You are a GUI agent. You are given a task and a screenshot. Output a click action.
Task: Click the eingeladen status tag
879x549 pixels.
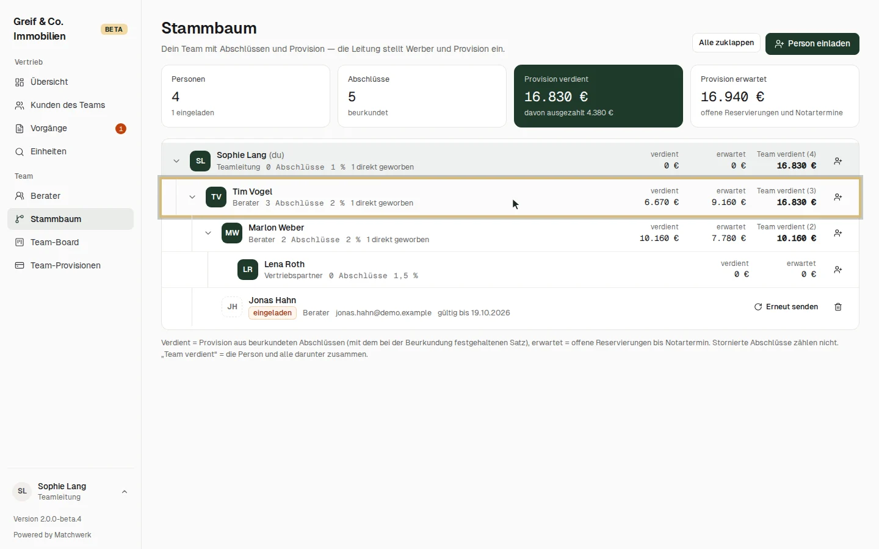(x=272, y=313)
